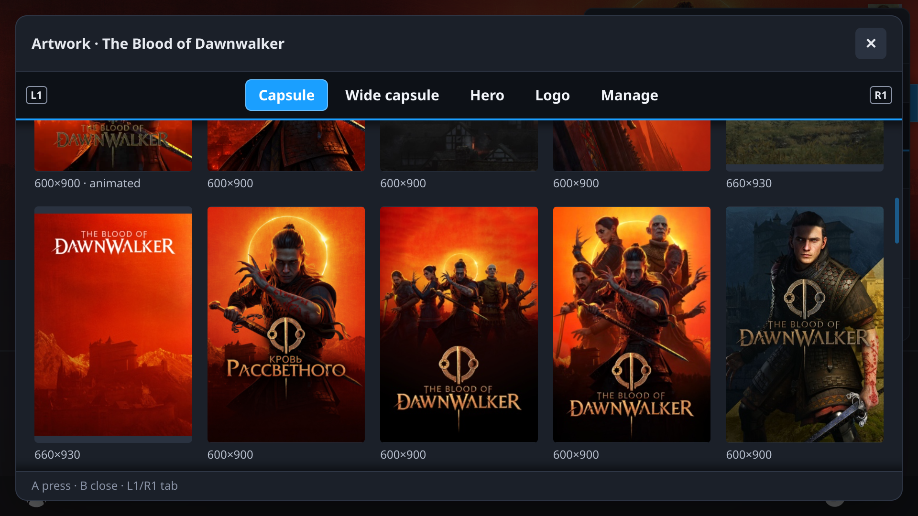Pick the blue-toned armored man capsule
Viewport: 918px width, 516px height.
[805, 324]
